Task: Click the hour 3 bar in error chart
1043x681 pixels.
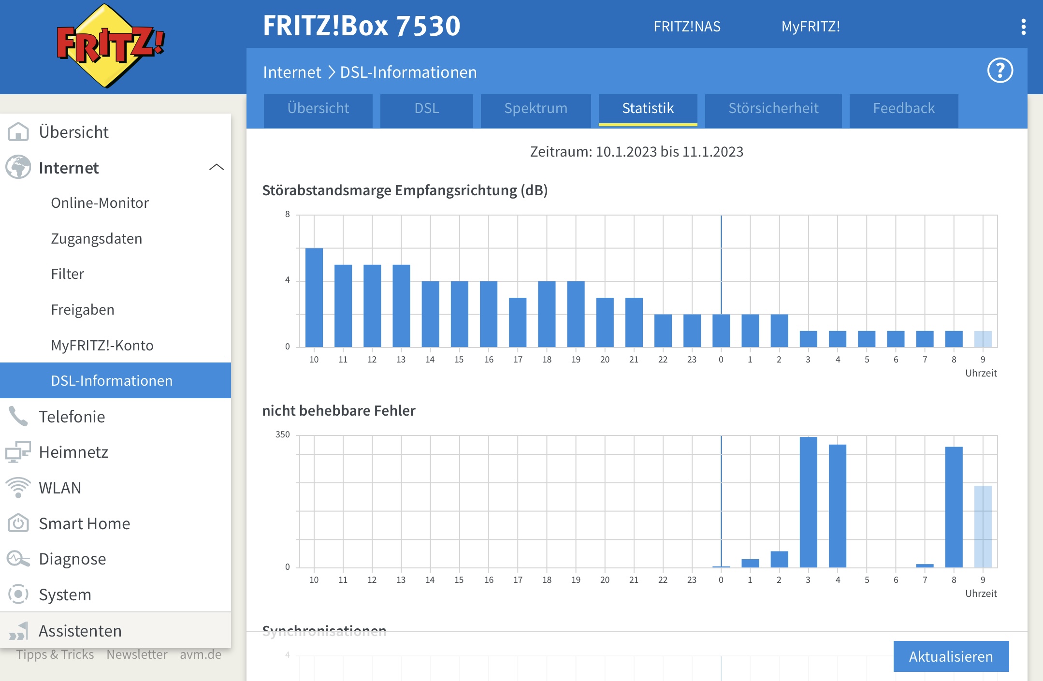Action: 808,502
